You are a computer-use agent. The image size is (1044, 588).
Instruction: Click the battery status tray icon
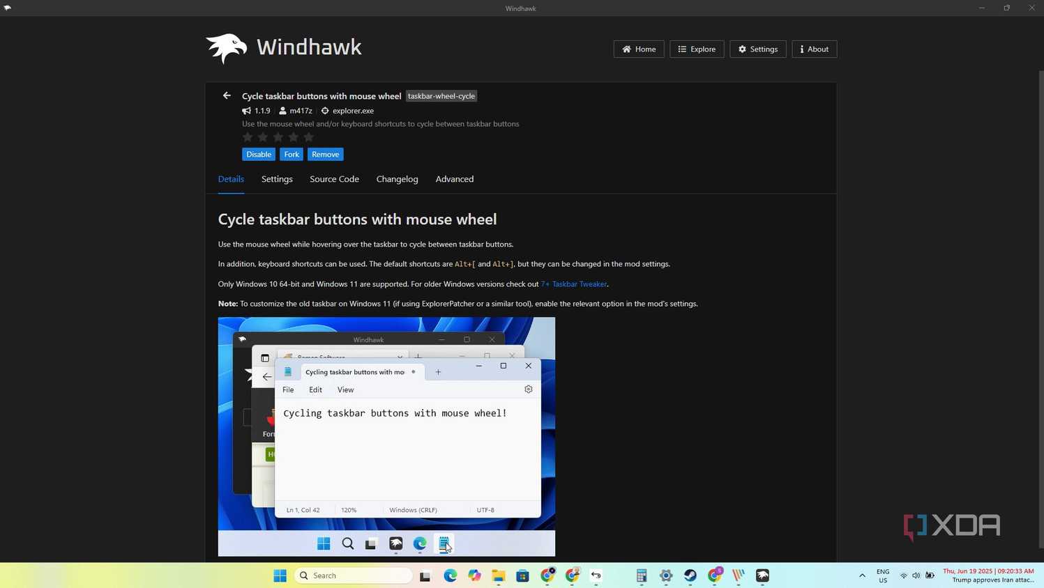930,575
